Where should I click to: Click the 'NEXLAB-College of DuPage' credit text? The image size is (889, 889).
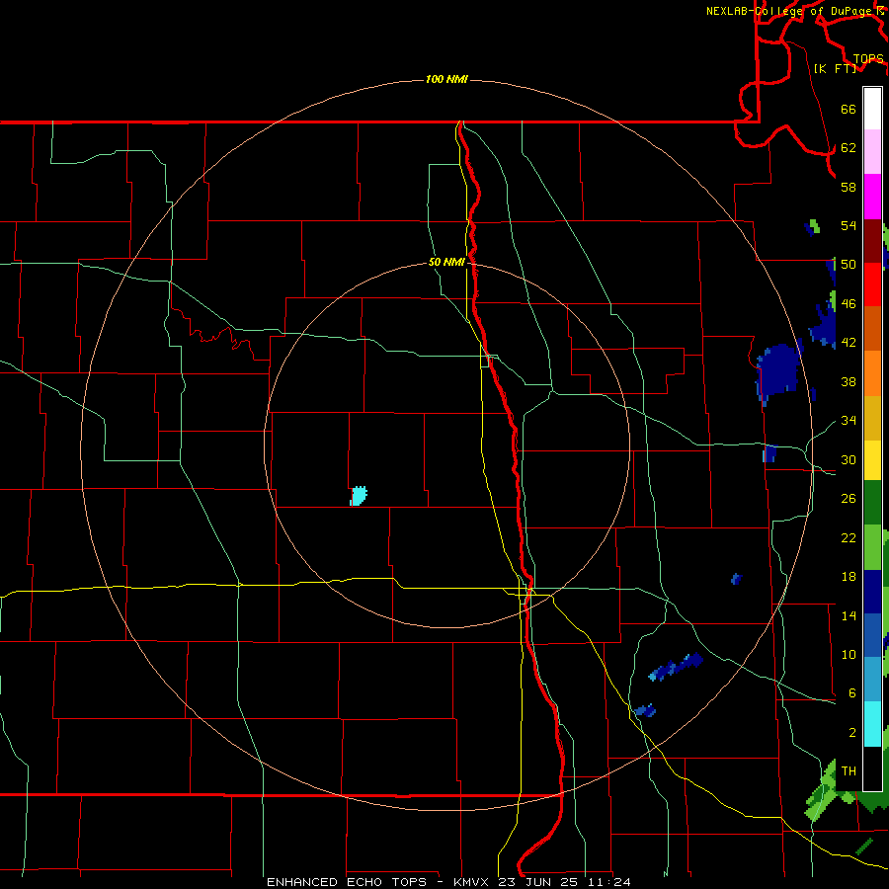[789, 11]
